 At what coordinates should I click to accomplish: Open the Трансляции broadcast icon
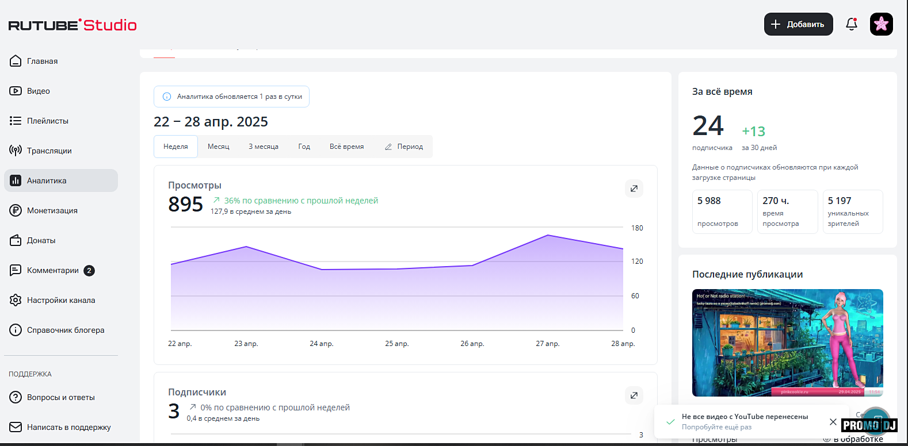pyautogui.click(x=16, y=151)
